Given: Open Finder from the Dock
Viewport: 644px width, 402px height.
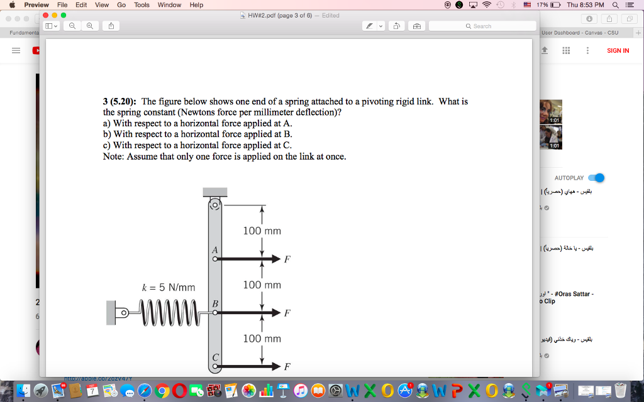Looking at the screenshot, I should 23,391.
